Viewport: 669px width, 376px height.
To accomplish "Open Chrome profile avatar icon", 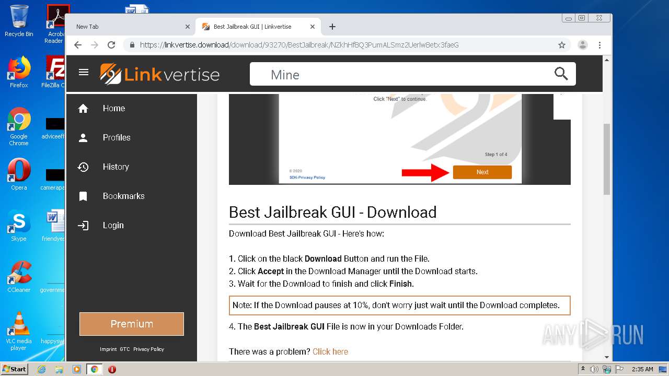I will pyautogui.click(x=583, y=45).
